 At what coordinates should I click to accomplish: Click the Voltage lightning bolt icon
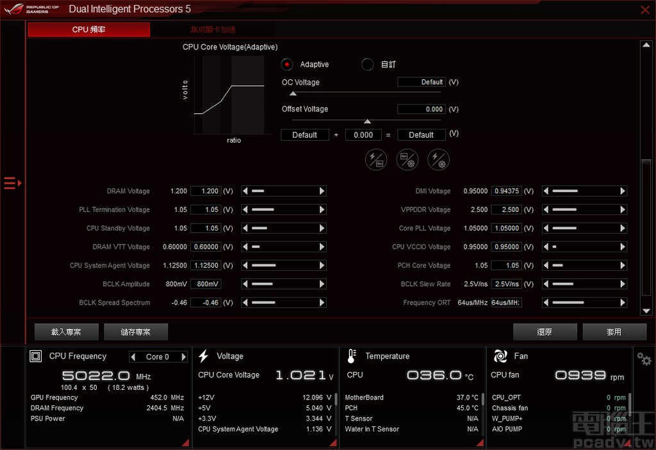click(x=204, y=357)
